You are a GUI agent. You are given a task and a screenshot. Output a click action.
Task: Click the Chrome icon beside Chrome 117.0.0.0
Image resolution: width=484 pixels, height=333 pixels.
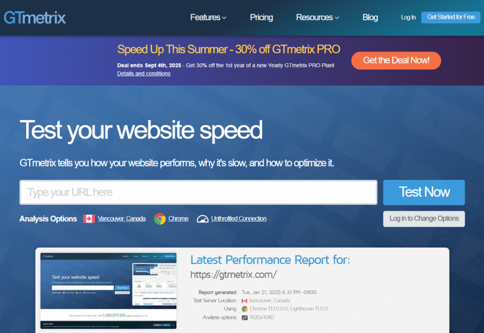245,309
